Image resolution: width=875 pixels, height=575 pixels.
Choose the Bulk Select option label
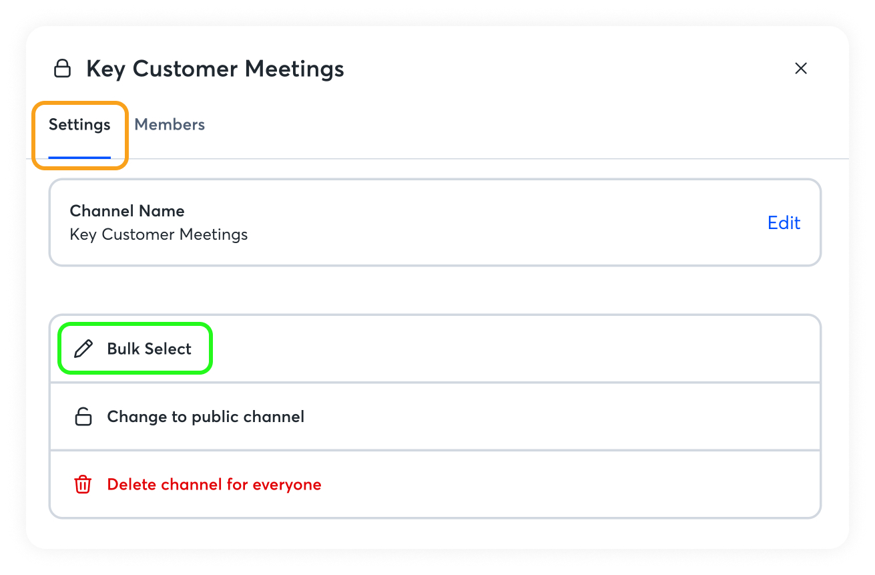click(150, 349)
